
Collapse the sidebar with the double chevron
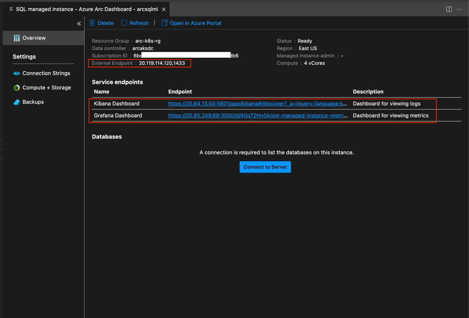pos(79,23)
